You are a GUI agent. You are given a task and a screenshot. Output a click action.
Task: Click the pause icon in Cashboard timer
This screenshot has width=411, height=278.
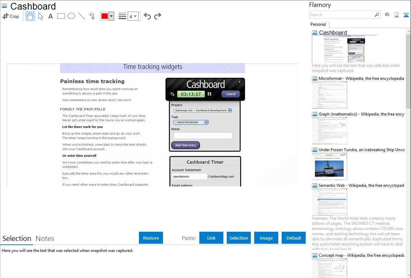(209, 94)
